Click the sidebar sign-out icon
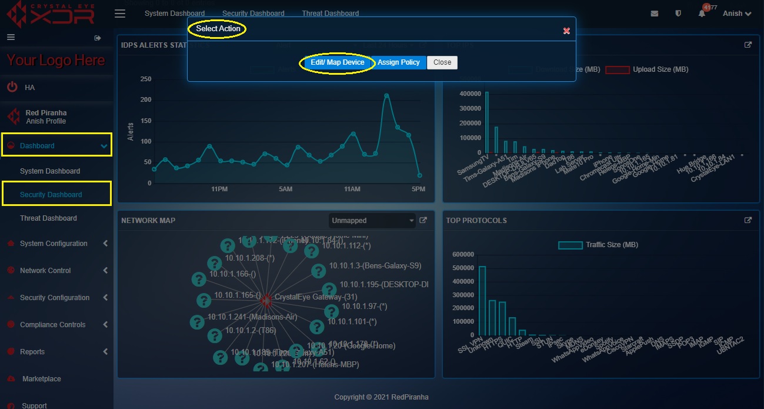Image resolution: width=764 pixels, height=409 pixels. click(x=98, y=38)
